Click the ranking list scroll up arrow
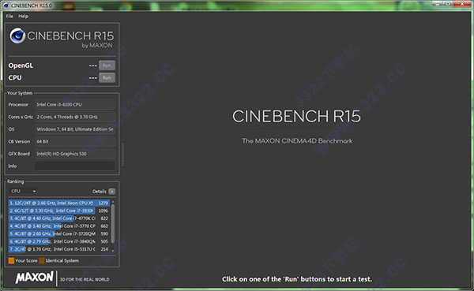The height and width of the screenshot is (291, 474). point(113,201)
